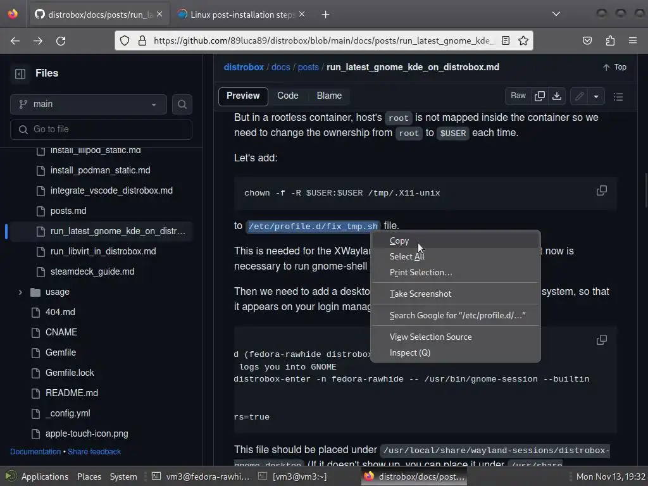Screen dimensions: 648x486
Task: Open the extensions puzzle icon
Action: point(610,40)
